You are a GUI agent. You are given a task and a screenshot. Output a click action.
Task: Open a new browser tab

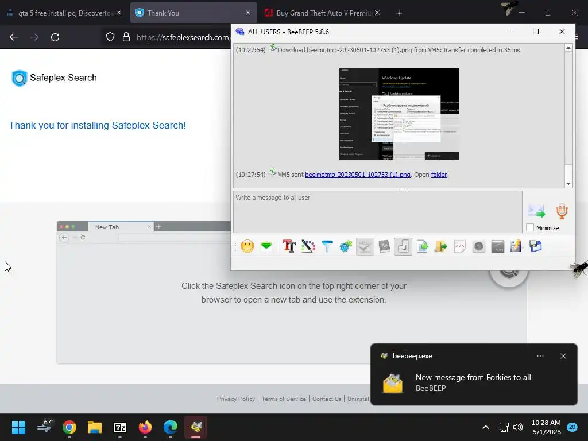point(399,13)
